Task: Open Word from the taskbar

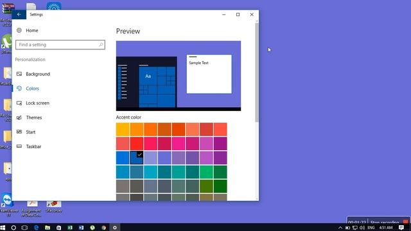Action: click(x=82, y=228)
